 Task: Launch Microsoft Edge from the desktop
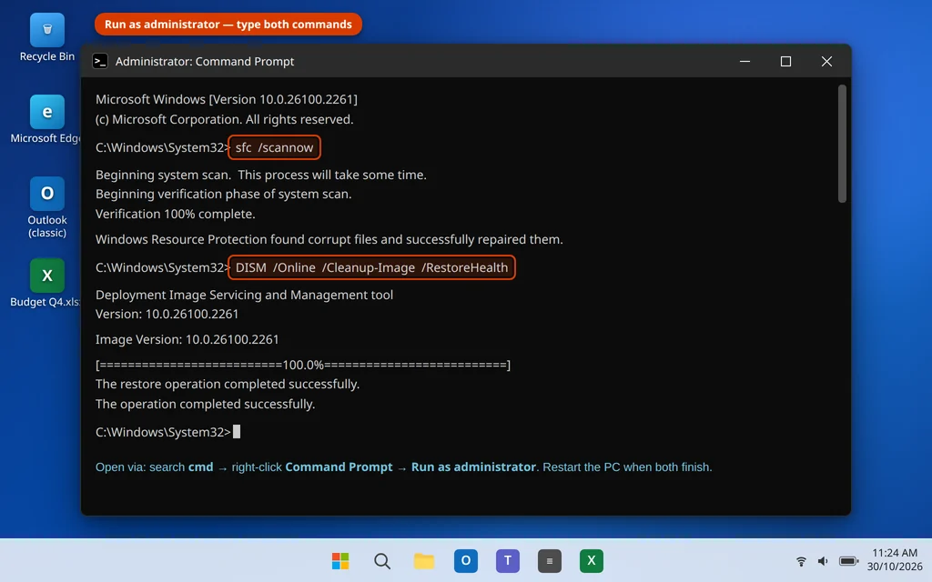coord(47,119)
